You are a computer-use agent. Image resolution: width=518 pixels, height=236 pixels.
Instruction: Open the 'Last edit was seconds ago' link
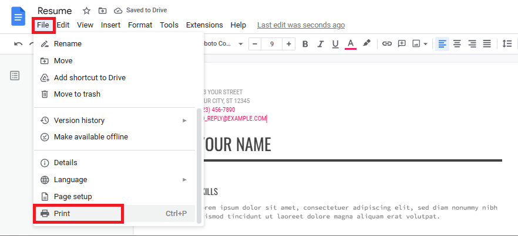301,25
